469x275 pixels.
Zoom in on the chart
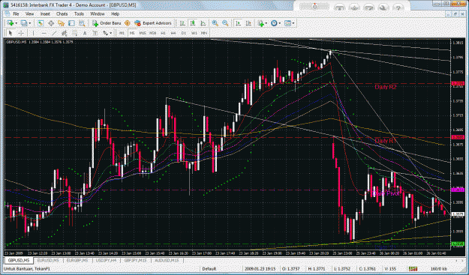click(x=215, y=23)
